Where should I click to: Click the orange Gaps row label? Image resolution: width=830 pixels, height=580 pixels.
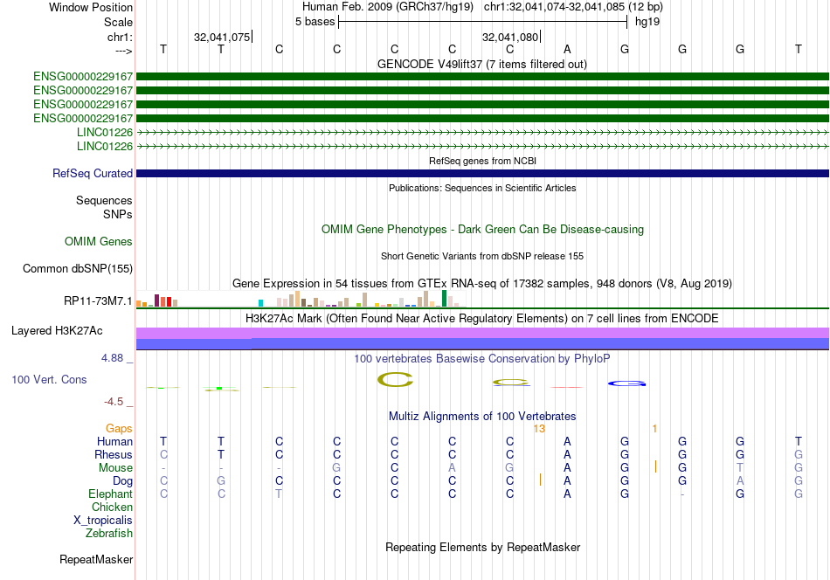[119, 428]
